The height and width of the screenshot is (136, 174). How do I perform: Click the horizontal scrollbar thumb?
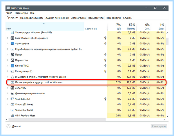click(57, 120)
